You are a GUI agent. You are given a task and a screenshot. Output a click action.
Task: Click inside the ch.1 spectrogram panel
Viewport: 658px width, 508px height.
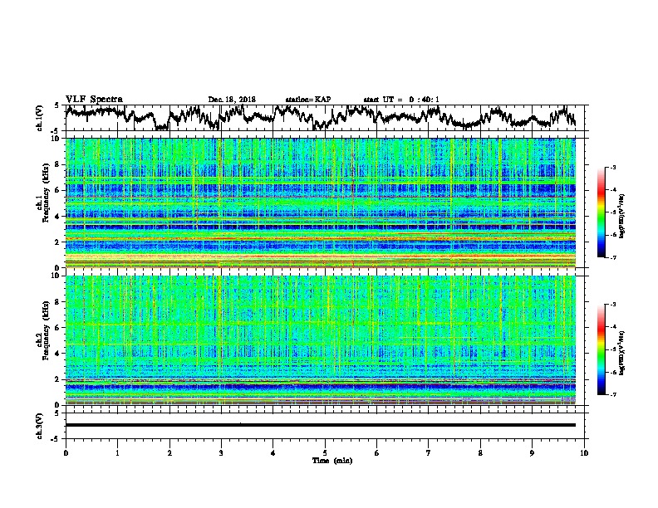click(x=320, y=203)
